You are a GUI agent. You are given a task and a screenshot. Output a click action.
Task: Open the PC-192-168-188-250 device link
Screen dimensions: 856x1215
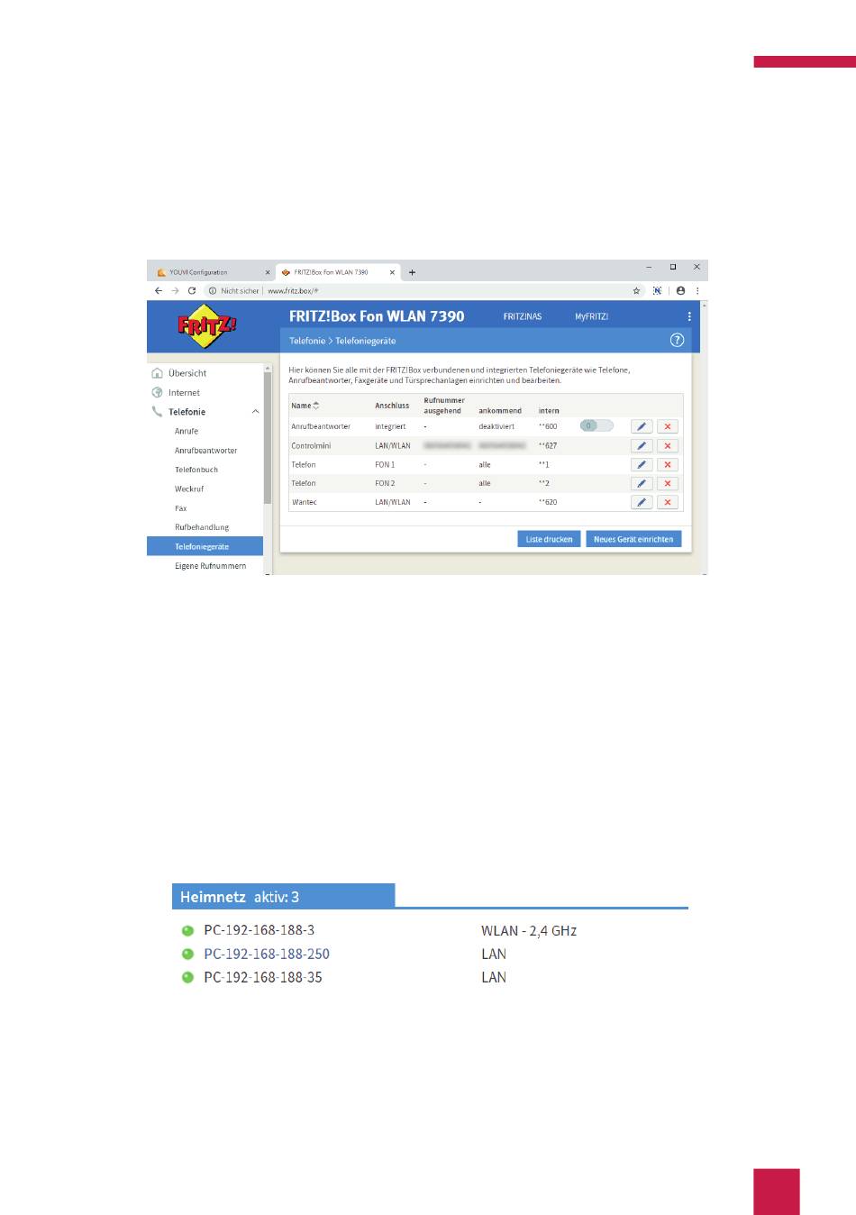click(x=267, y=954)
